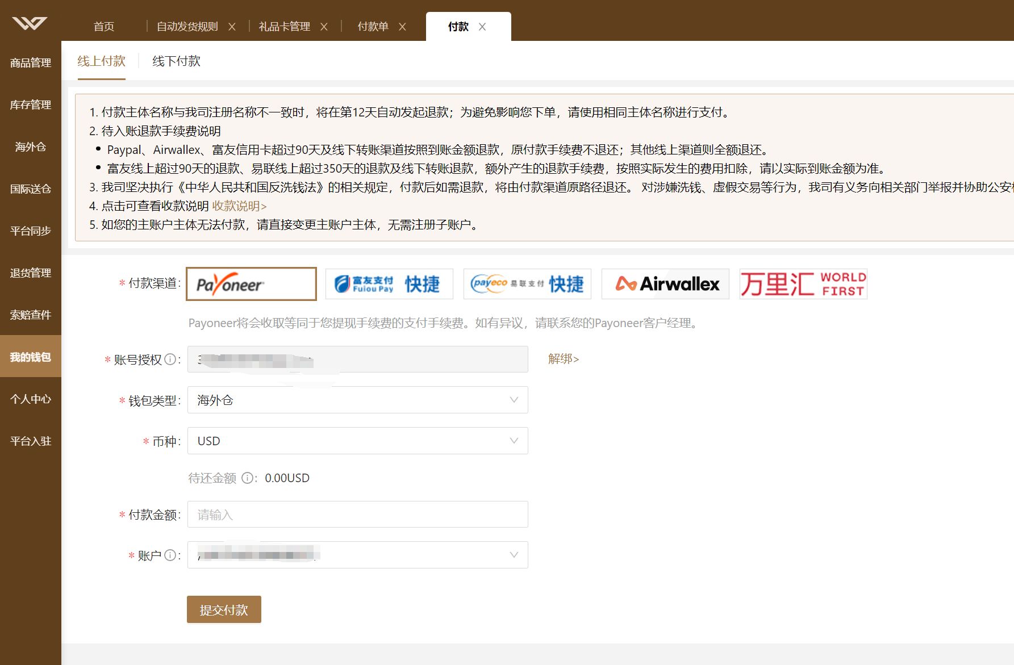Click the site logo in the sidebar

point(30,23)
